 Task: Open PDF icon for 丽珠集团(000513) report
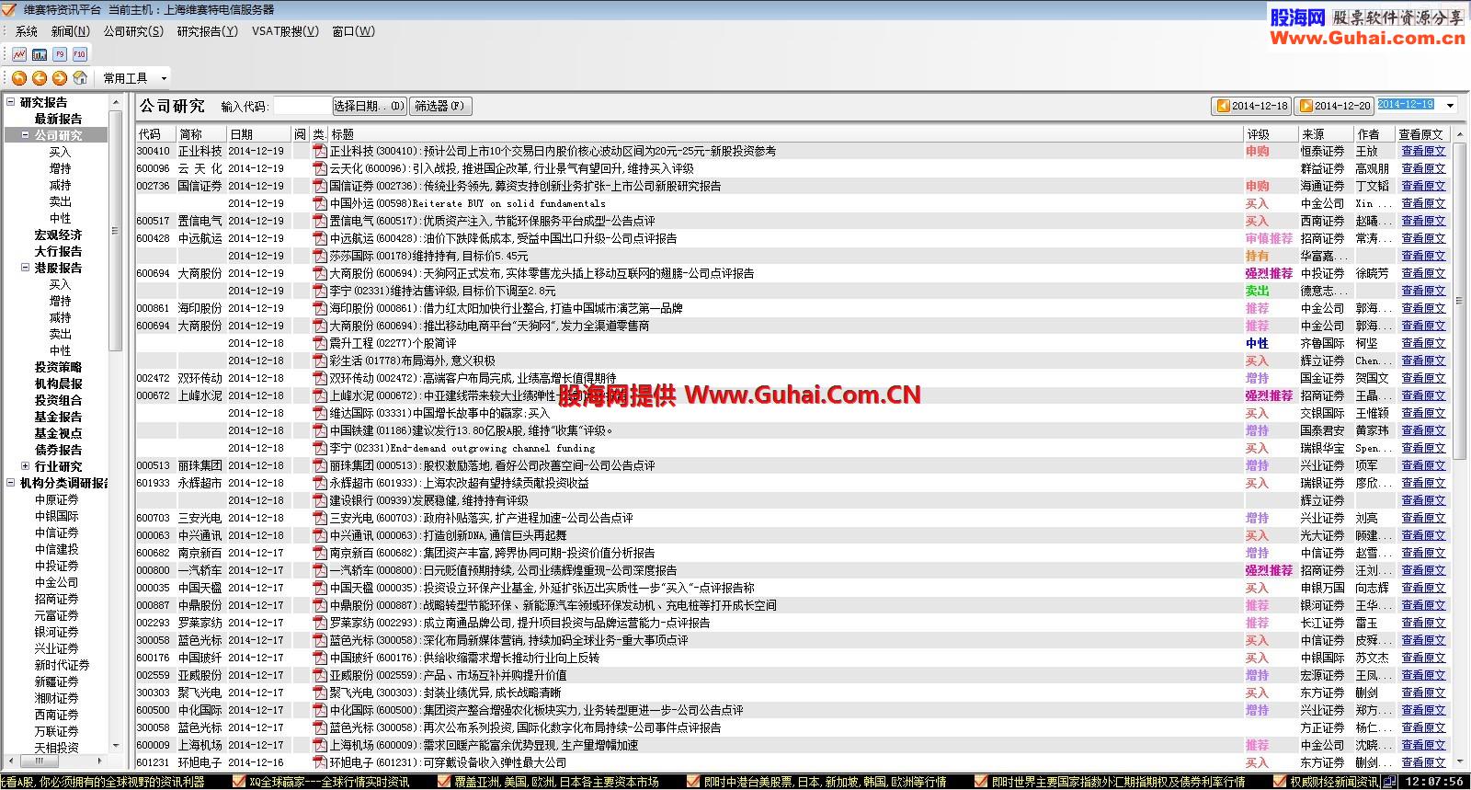click(320, 465)
